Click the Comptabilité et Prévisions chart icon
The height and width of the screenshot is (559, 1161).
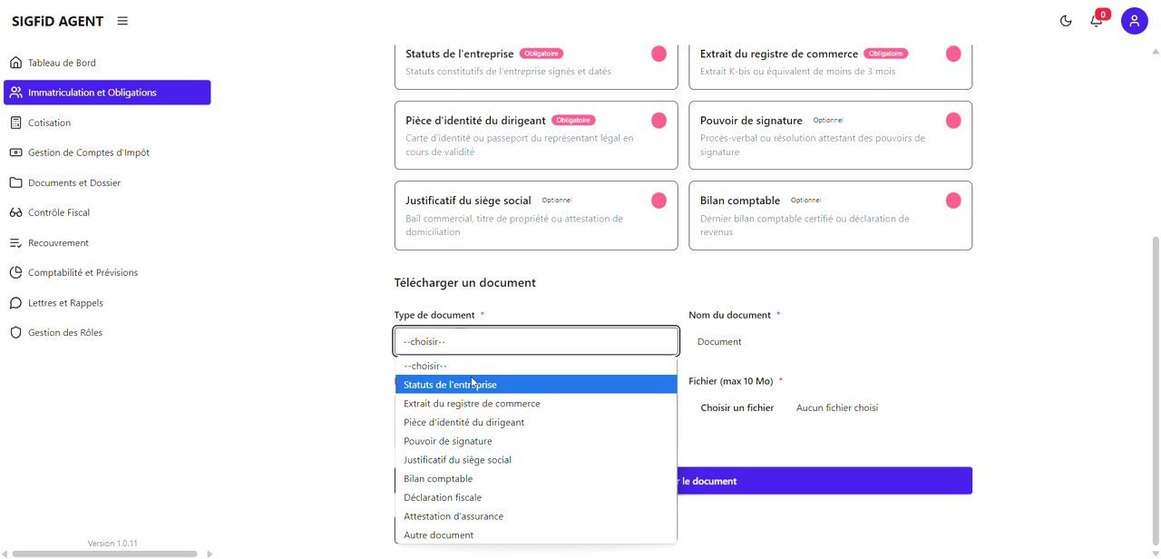coord(14,272)
